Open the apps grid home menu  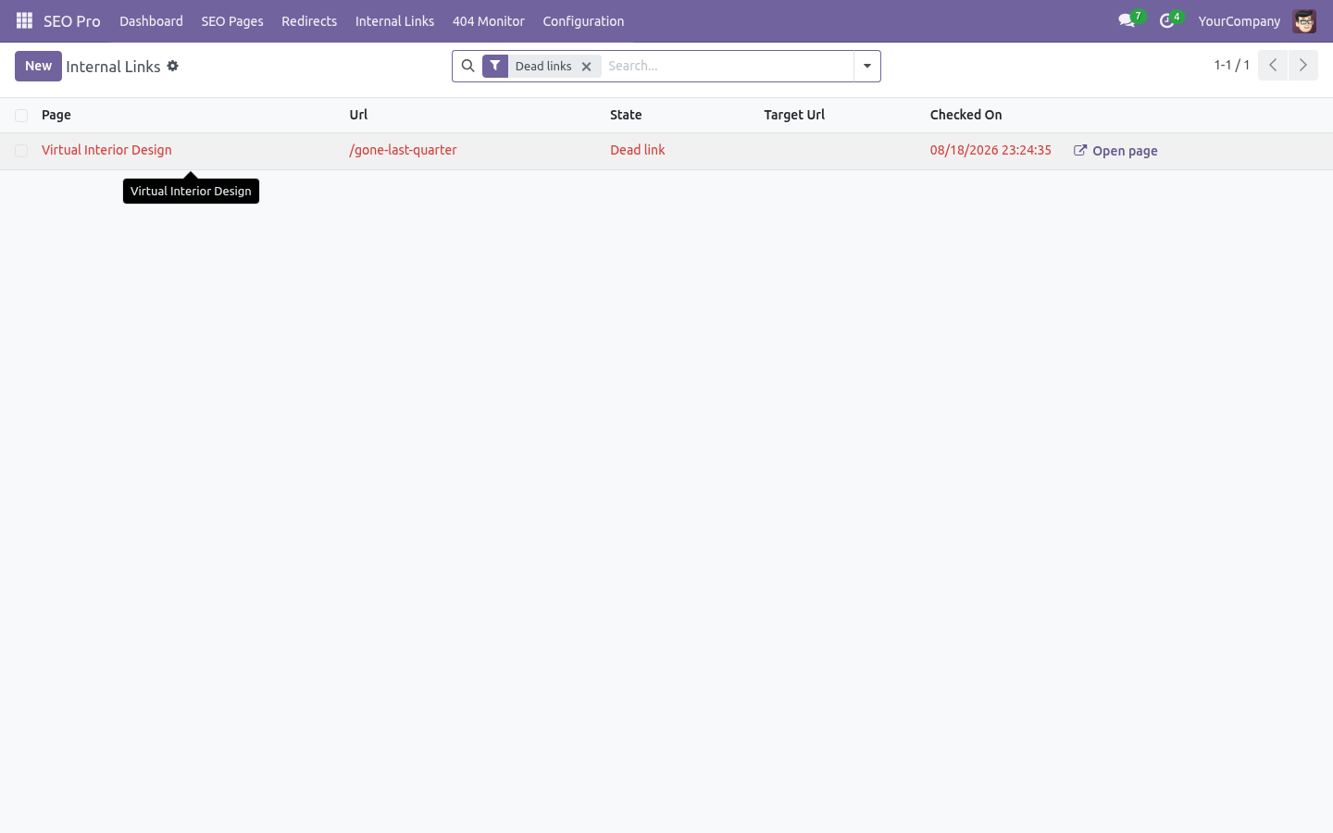[x=24, y=20]
